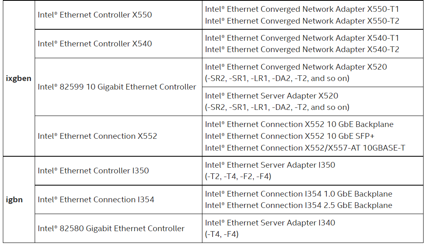Select Converged Network Adapter X540-T2 text
The image size is (426, 245).
coord(302,50)
